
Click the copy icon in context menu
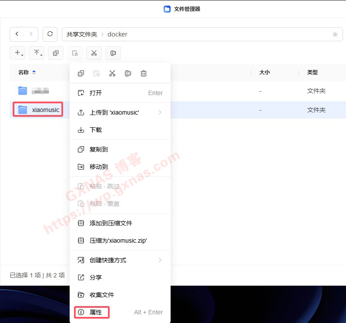point(81,73)
